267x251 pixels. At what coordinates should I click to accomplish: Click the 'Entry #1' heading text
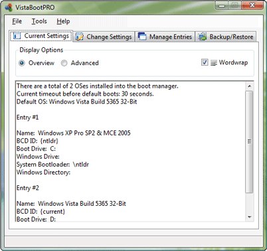[x=28, y=118]
